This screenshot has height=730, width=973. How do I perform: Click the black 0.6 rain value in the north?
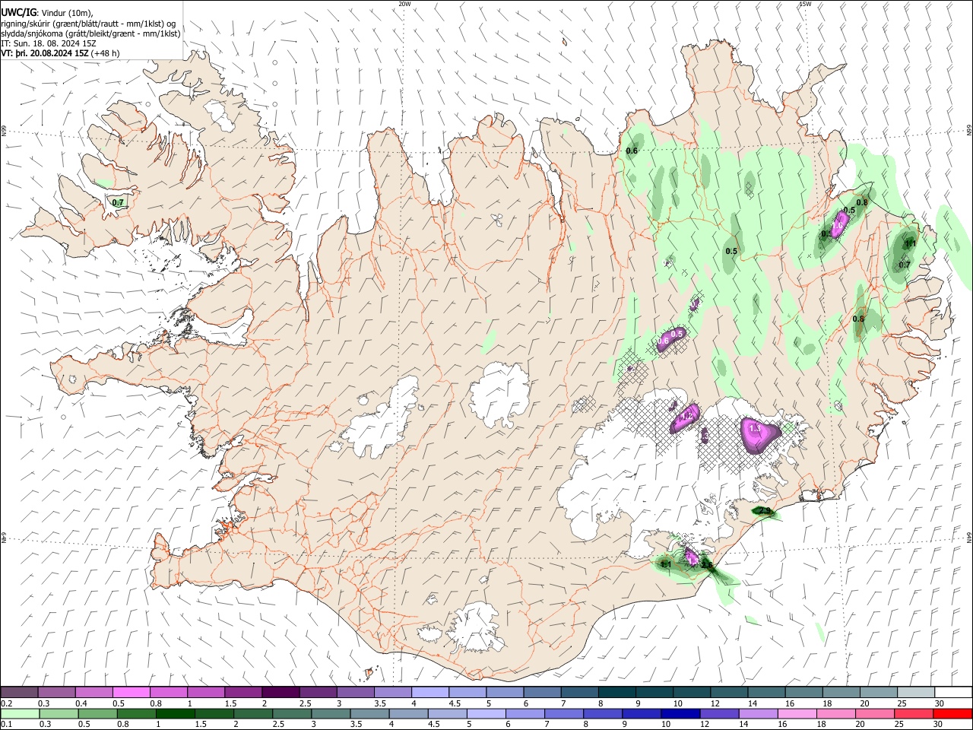coord(632,151)
